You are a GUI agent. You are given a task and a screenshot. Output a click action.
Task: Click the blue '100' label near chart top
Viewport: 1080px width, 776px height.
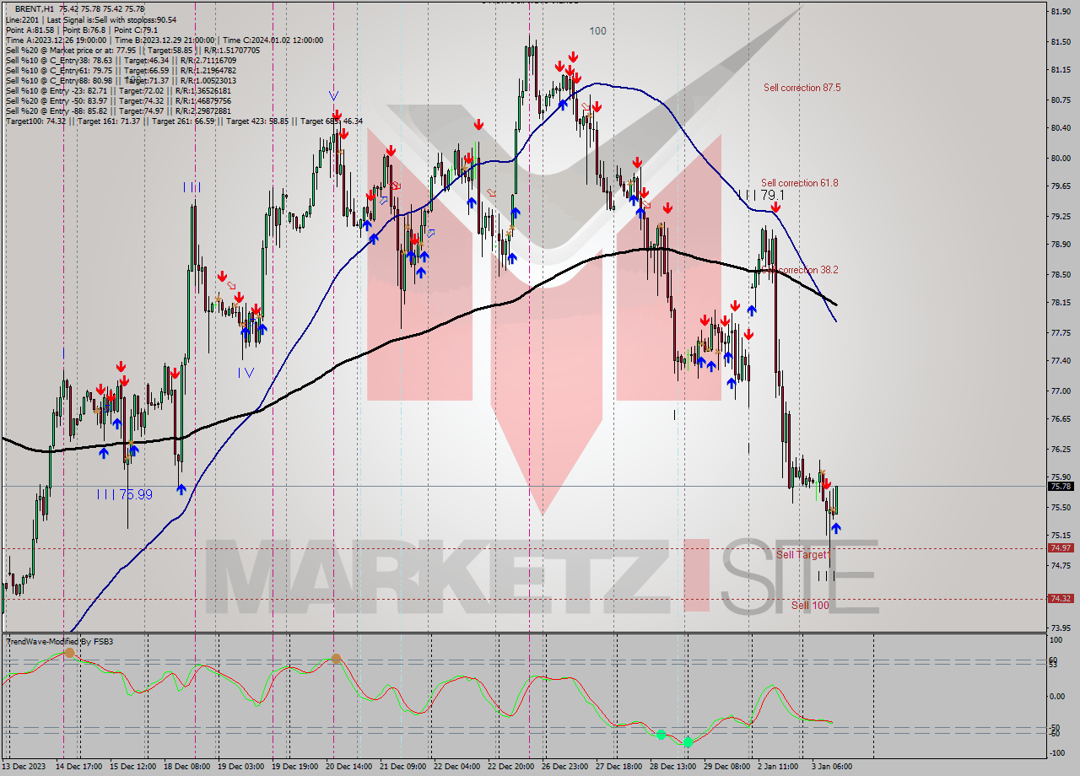click(597, 31)
